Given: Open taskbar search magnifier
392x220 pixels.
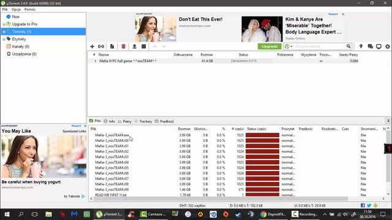Looking at the screenshot, I should pyautogui.click(x=21, y=215).
